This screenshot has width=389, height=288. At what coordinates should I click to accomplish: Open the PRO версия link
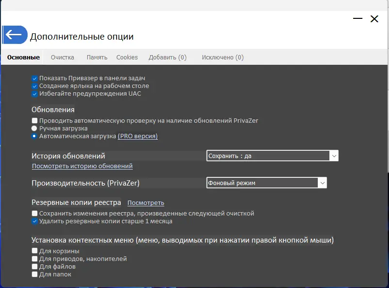138,136
